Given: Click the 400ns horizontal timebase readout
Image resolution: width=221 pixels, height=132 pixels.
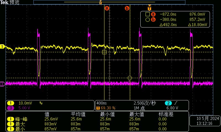Looking at the screenshot, I should coord(101,103).
